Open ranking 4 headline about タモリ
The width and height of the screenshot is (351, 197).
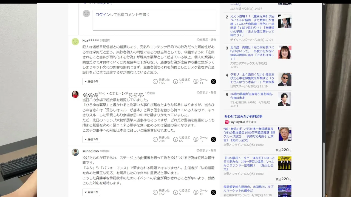click(x=252, y=78)
